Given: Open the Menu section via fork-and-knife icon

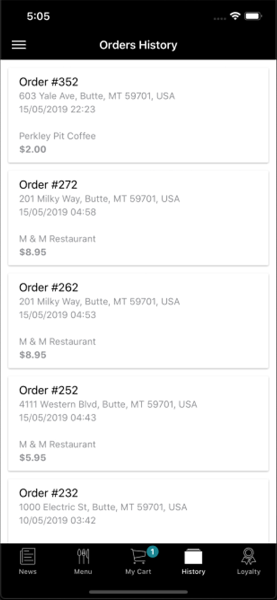Looking at the screenshot, I should click(83, 556).
